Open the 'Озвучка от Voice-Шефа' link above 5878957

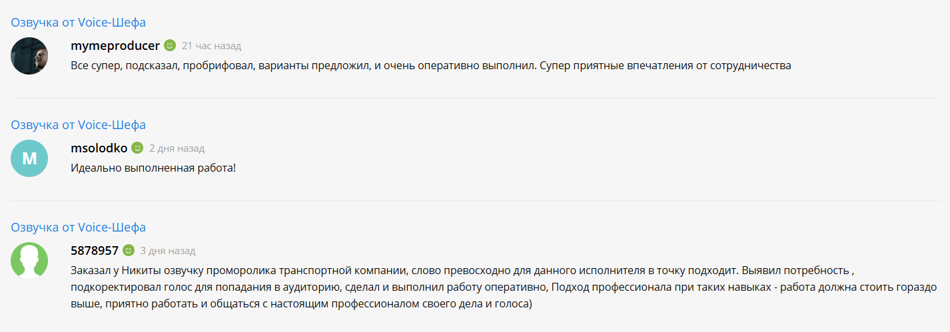(x=79, y=228)
